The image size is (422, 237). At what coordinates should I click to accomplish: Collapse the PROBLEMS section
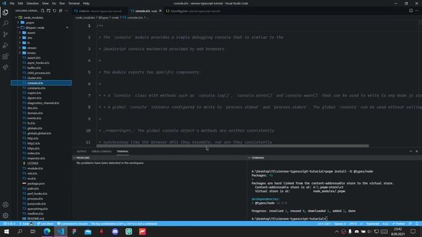coord(75,158)
